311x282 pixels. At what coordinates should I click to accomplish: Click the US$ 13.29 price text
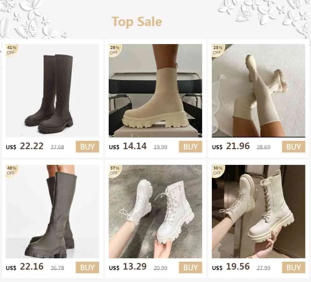click(x=128, y=267)
